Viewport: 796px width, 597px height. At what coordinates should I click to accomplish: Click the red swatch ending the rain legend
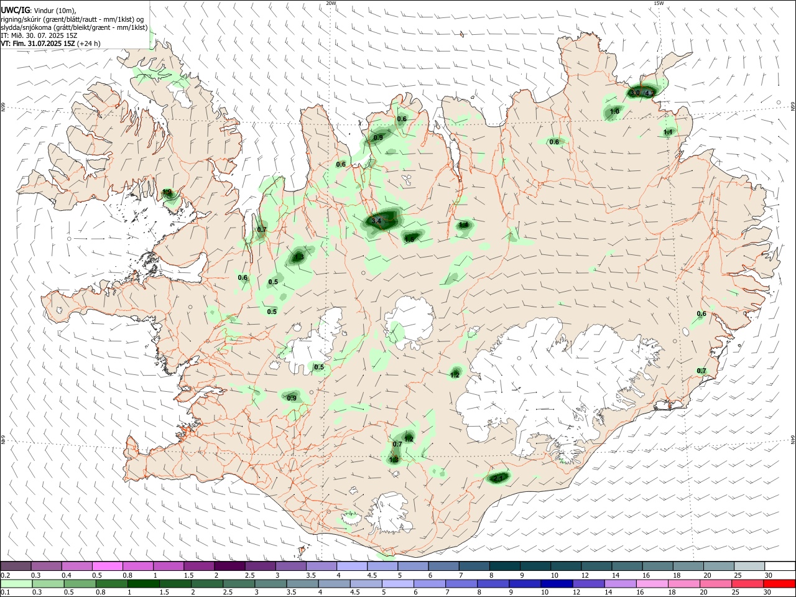click(x=779, y=583)
